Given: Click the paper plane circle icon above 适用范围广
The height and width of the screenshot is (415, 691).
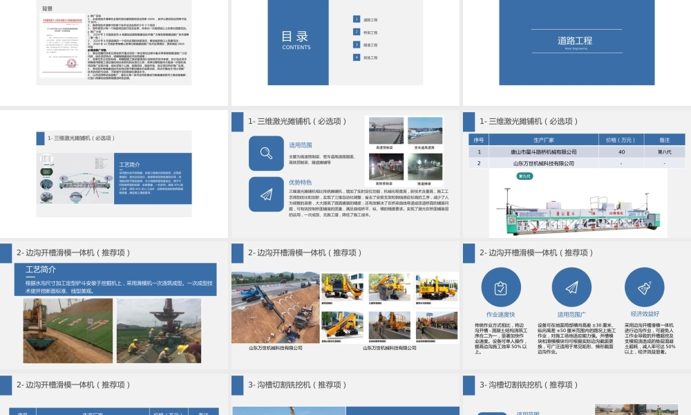Looking at the screenshot, I should tap(571, 288).
